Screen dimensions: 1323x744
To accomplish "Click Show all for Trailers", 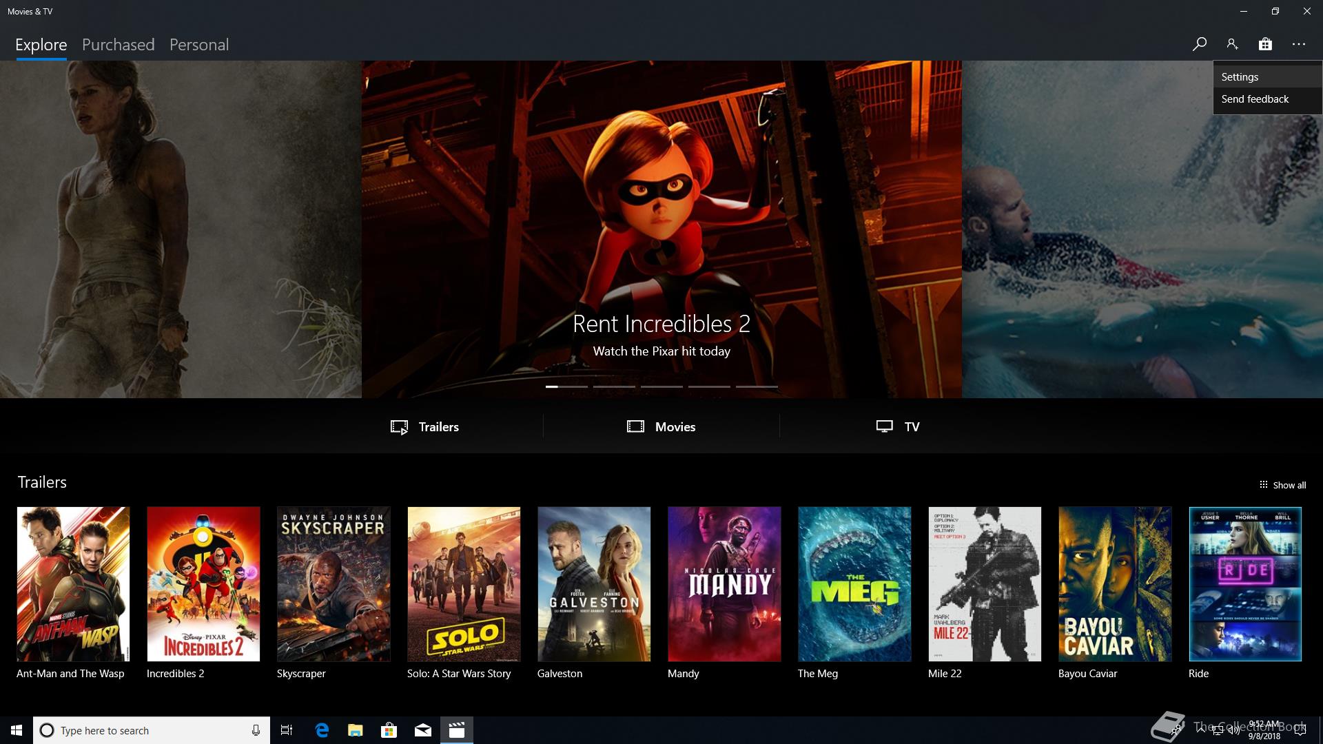I will click(x=1282, y=485).
